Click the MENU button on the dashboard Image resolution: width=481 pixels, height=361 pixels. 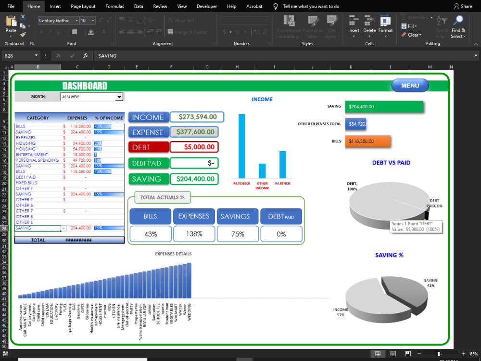click(410, 85)
